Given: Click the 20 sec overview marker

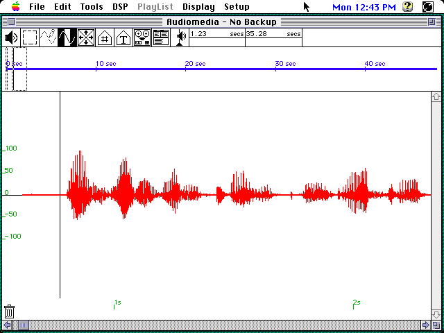Looking at the screenshot, I should [195, 64].
